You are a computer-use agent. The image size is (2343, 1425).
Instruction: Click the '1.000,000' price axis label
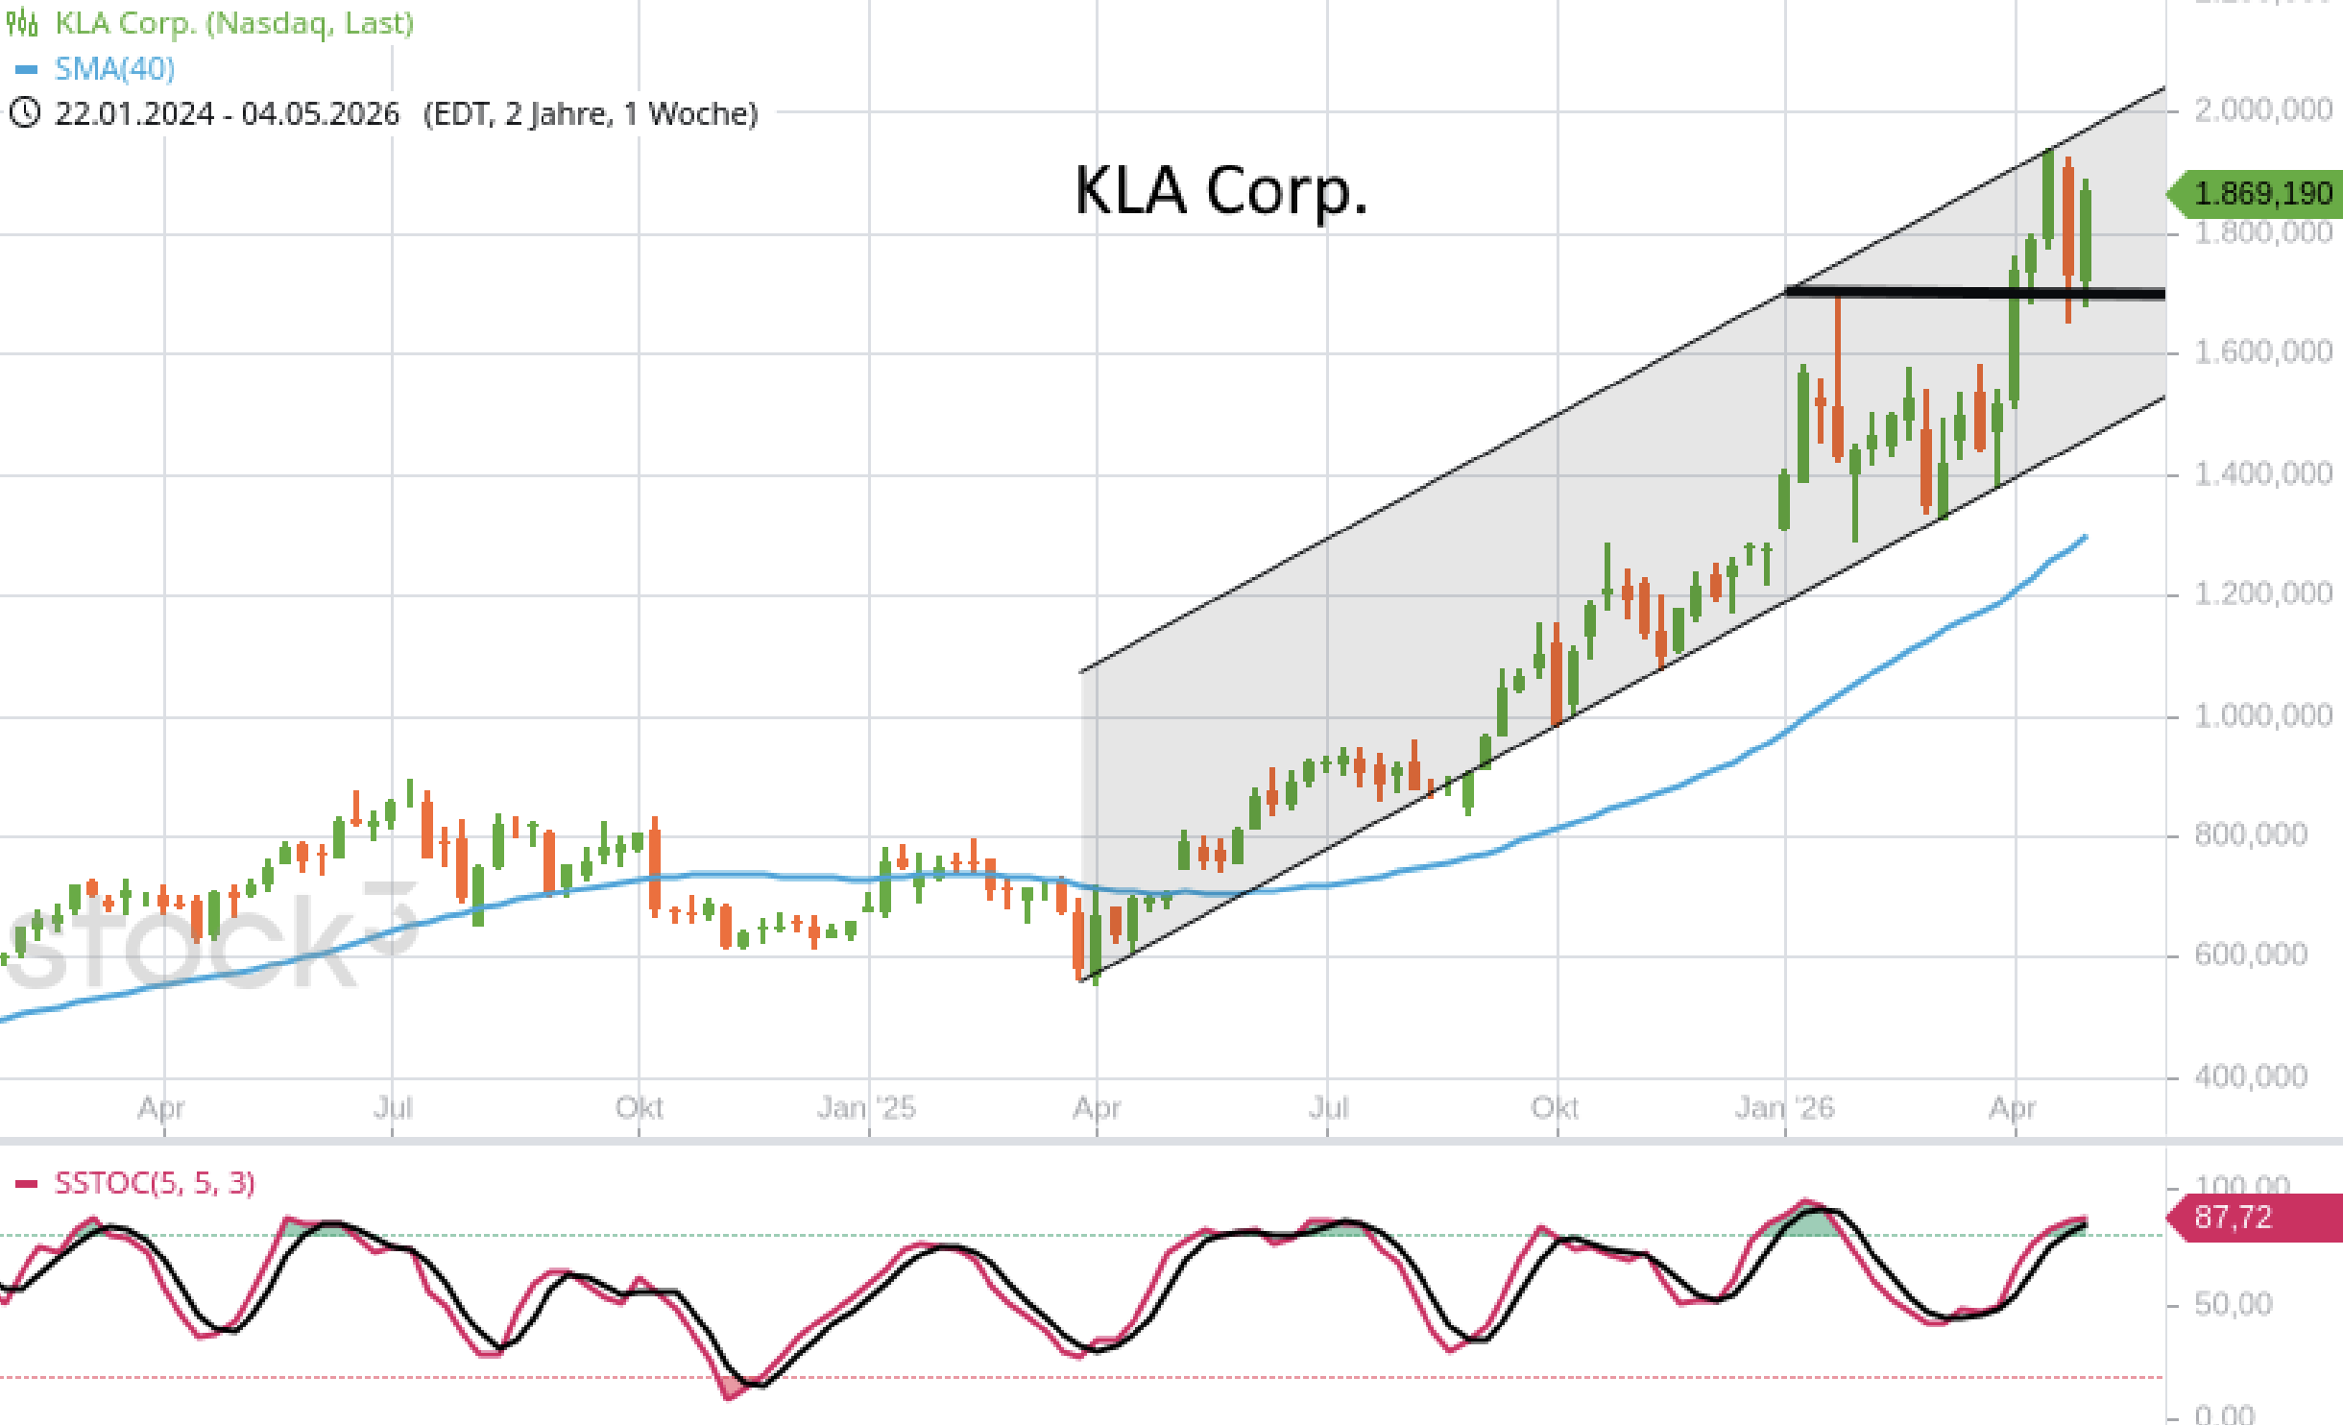point(2263,715)
